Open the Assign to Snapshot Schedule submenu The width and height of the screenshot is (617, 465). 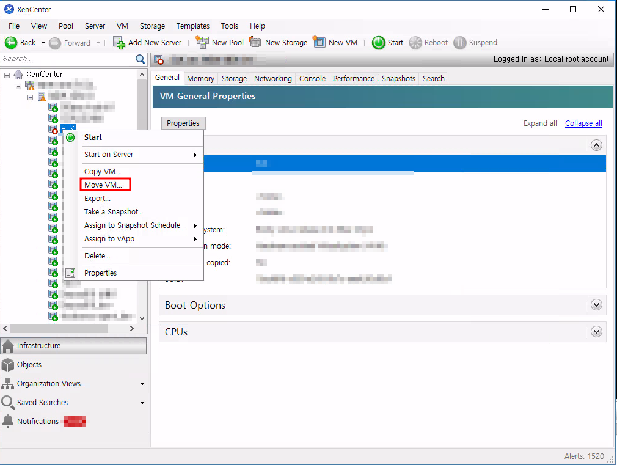132,225
